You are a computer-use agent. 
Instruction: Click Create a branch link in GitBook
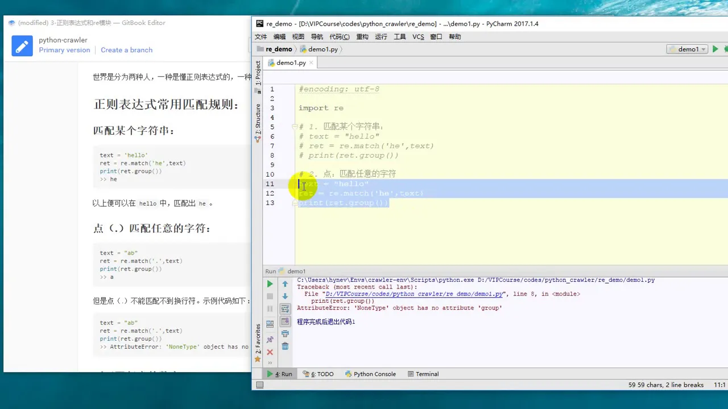126,50
